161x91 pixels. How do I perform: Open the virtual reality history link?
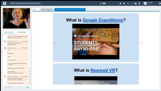[14, 44]
